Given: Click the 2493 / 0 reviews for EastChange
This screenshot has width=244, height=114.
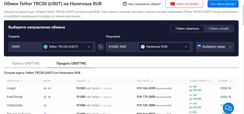Looking at the screenshot, I should (225, 97).
